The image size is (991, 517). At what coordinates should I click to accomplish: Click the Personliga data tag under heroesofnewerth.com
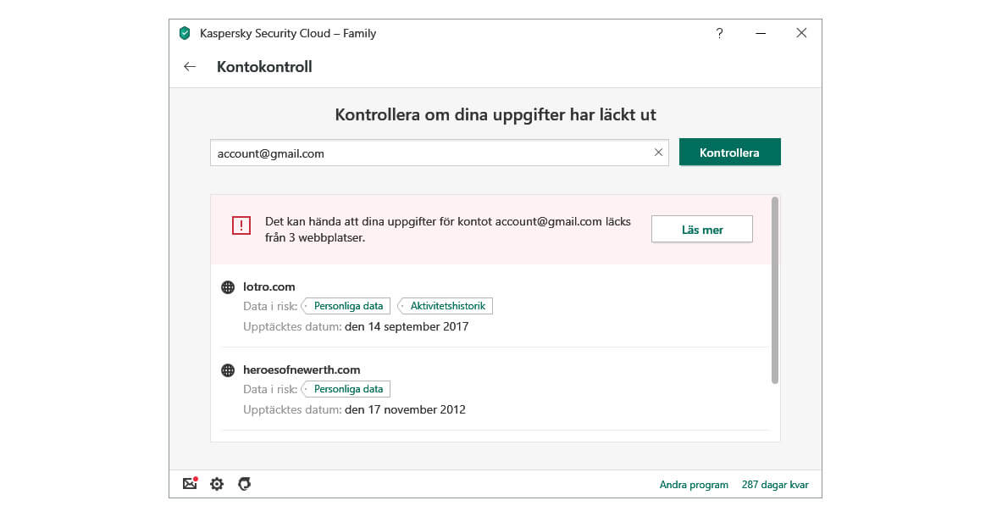click(x=347, y=389)
